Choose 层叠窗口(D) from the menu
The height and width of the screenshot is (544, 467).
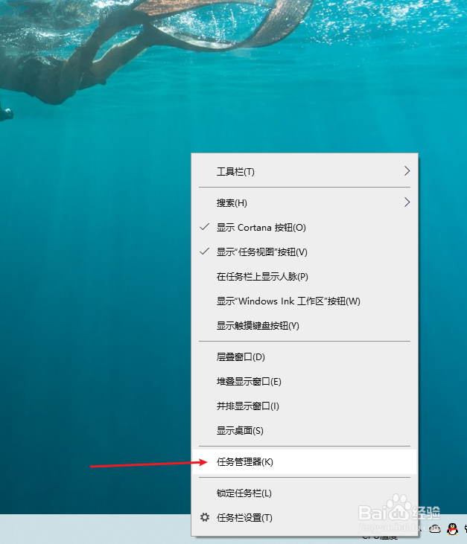click(x=305, y=357)
